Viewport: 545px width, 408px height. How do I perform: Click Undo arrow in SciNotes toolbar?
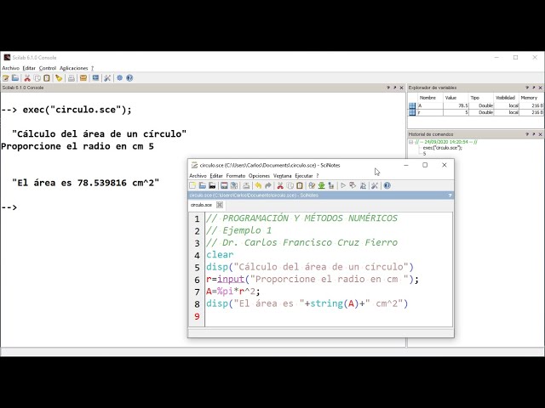(258, 185)
